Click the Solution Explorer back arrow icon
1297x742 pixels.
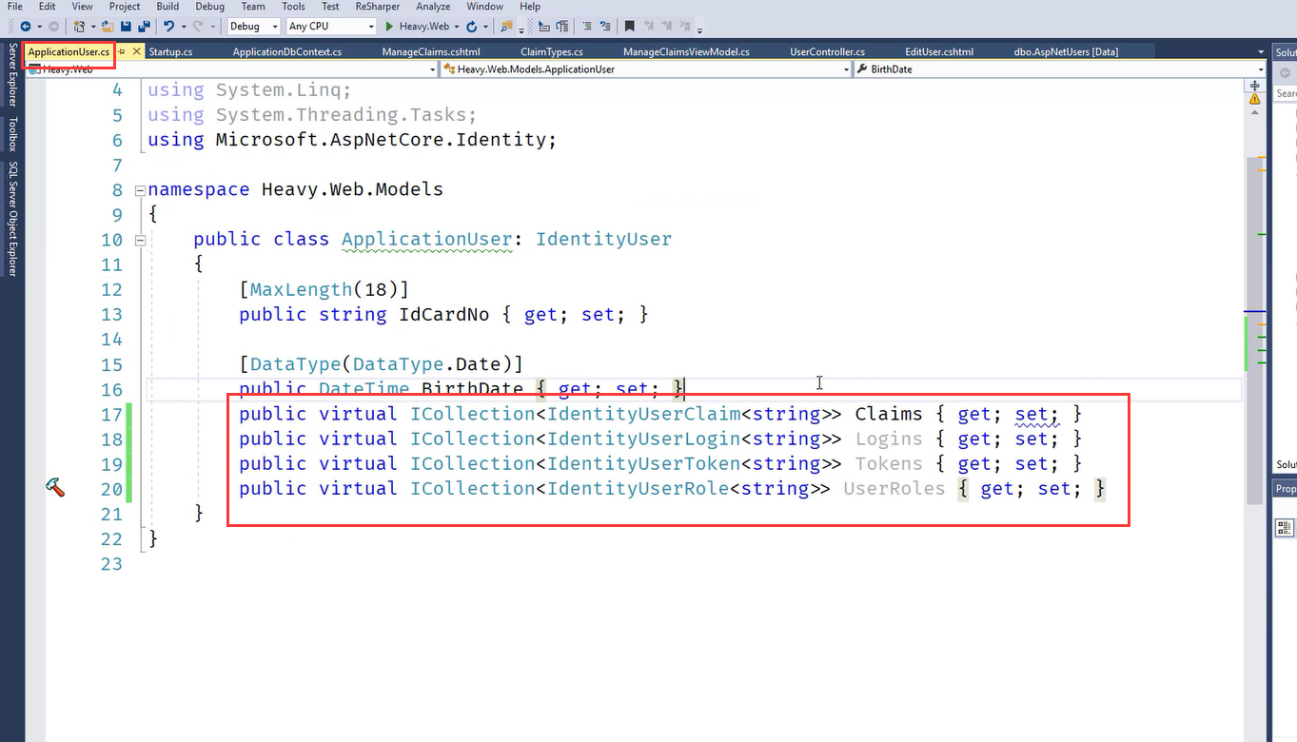[x=1286, y=73]
